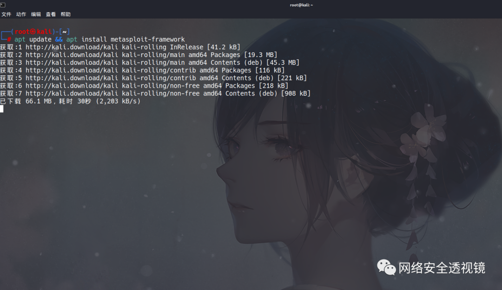502x290 pixels.
Task: Open the 查看 menu
Action: 51,14
